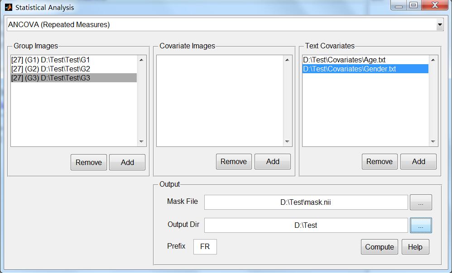The height and width of the screenshot is (273, 452).
Task: Add a new group images folder
Action: click(127, 162)
